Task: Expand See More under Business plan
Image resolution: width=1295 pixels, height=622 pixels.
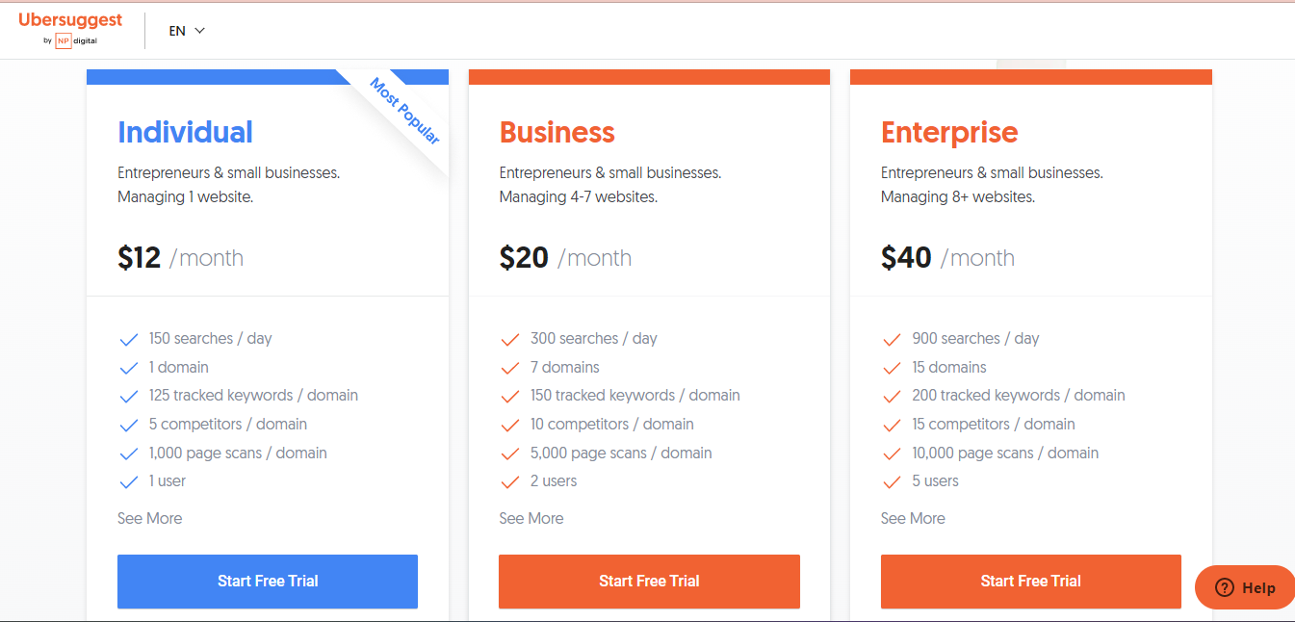Action: (531, 518)
